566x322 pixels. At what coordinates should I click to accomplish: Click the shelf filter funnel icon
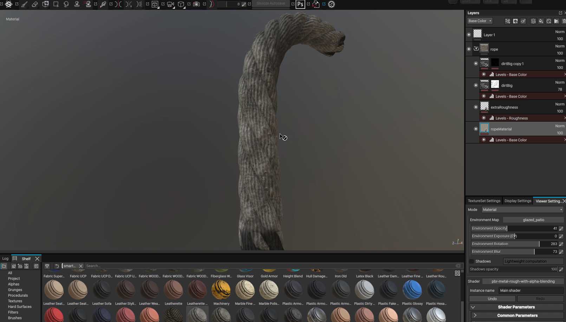coord(47,266)
